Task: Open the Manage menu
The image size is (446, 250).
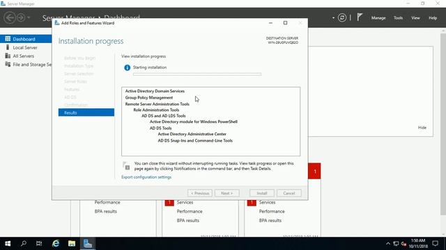Action: point(378,18)
